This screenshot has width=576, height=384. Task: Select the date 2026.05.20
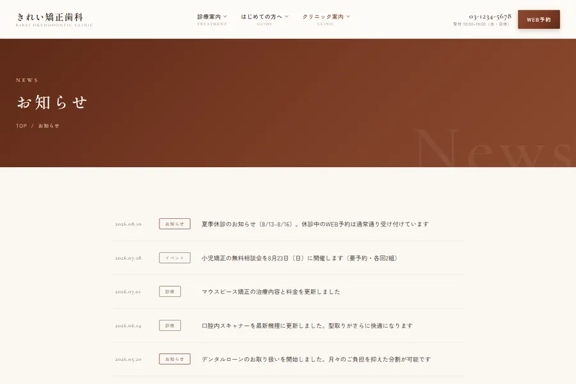128,360
